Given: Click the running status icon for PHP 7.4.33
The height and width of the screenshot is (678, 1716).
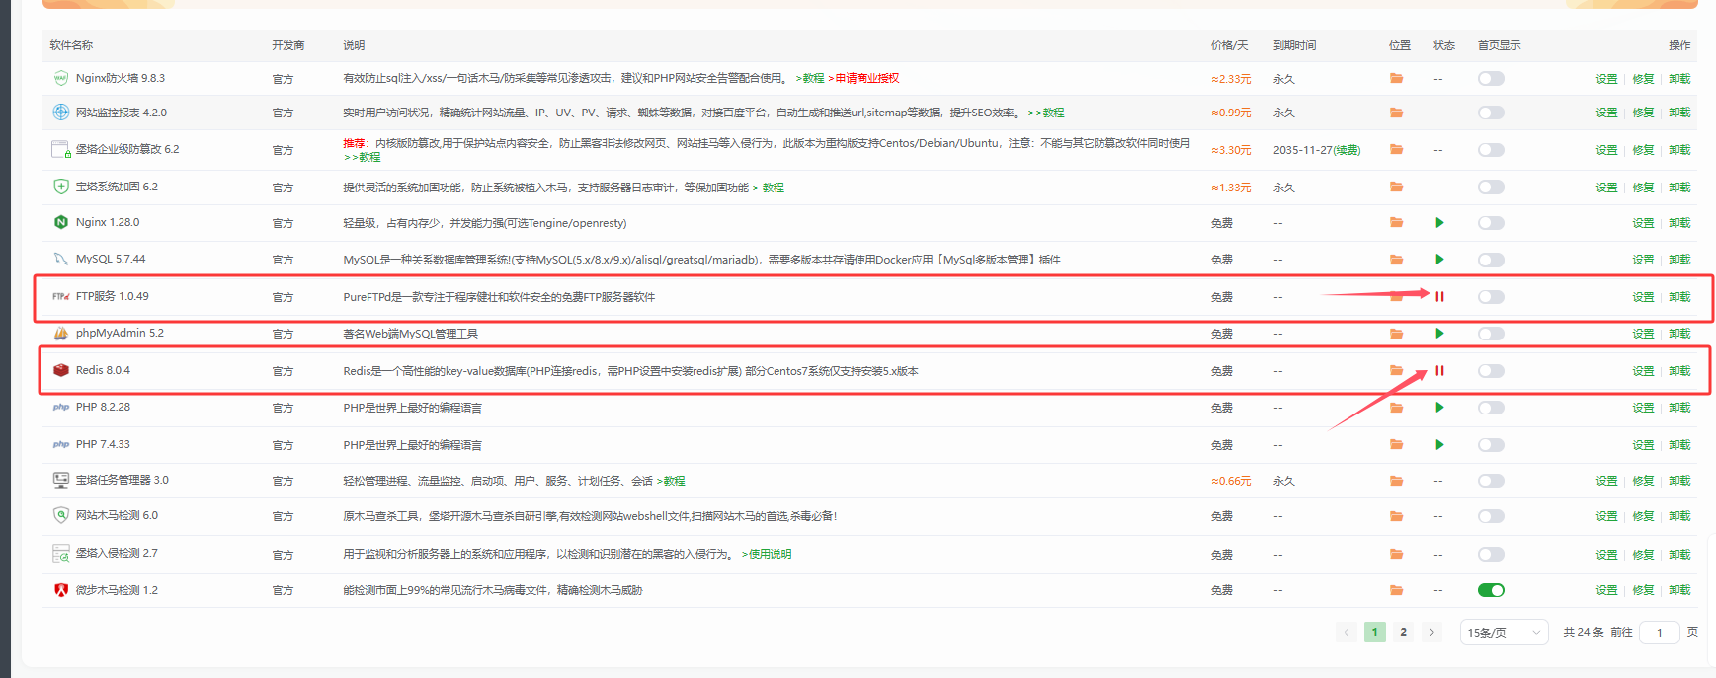Looking at the screenshot, I should 1439,444.
